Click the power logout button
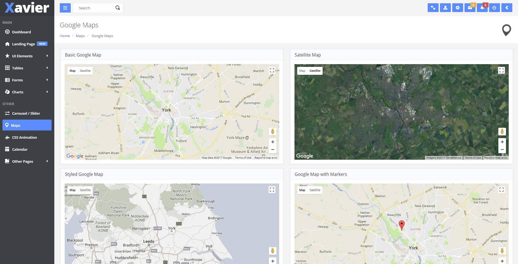 pyautogui.click(x=494, y=8)
